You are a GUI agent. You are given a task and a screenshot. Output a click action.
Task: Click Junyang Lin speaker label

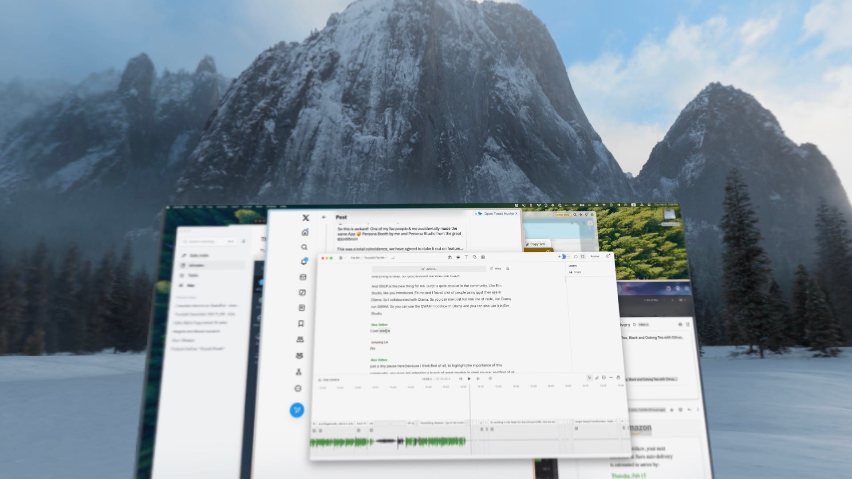[x=379, y=342]
